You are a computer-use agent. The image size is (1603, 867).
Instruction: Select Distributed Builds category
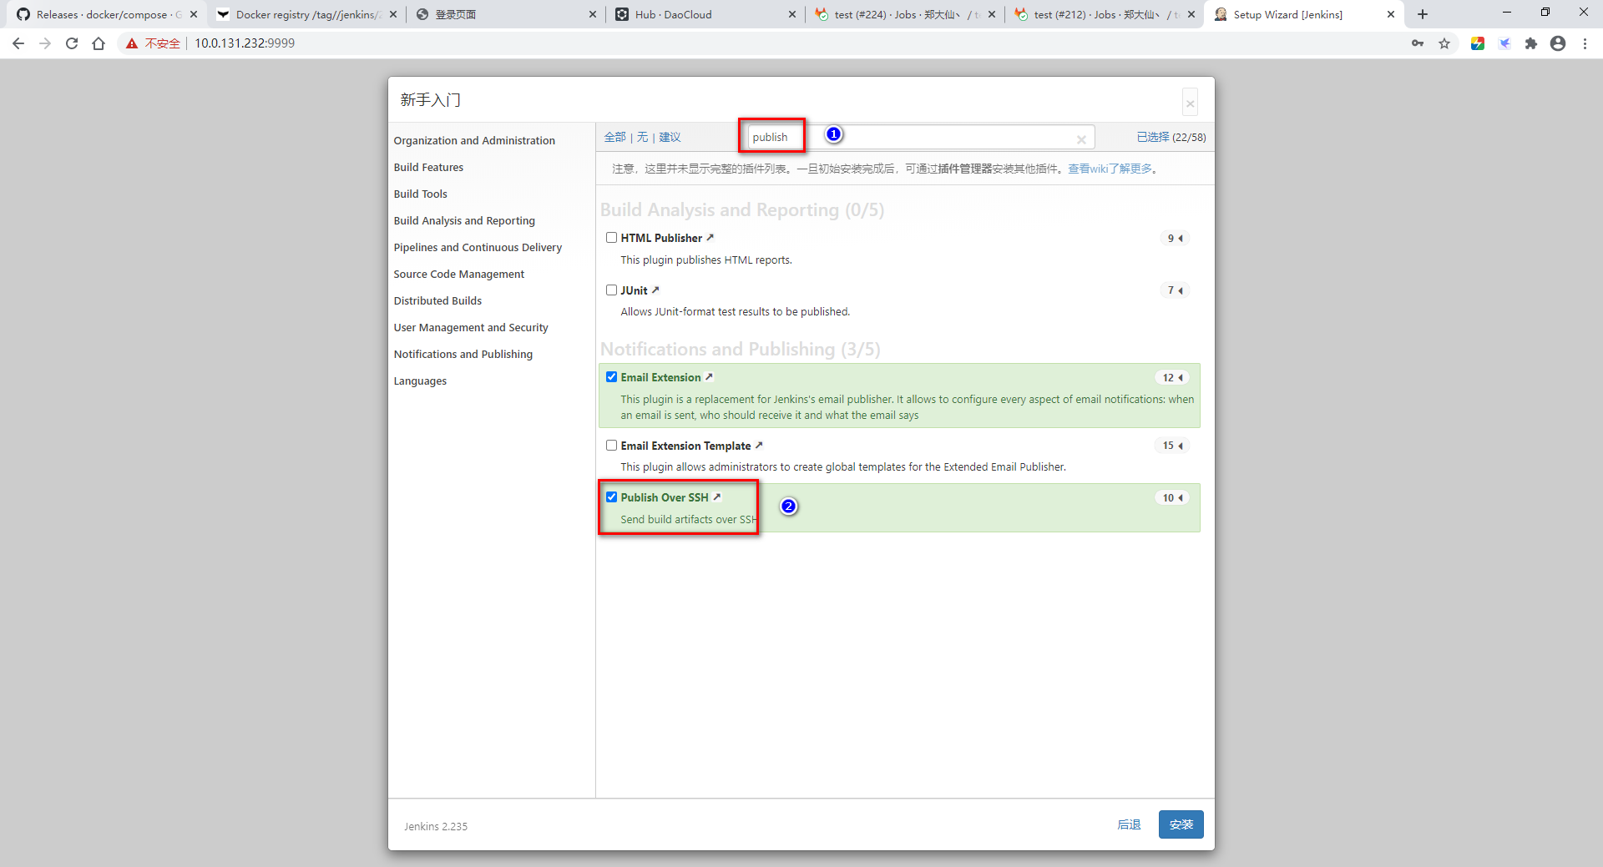(437, 300)
